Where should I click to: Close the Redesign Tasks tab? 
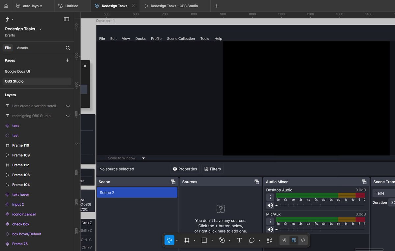pos(133,6)
